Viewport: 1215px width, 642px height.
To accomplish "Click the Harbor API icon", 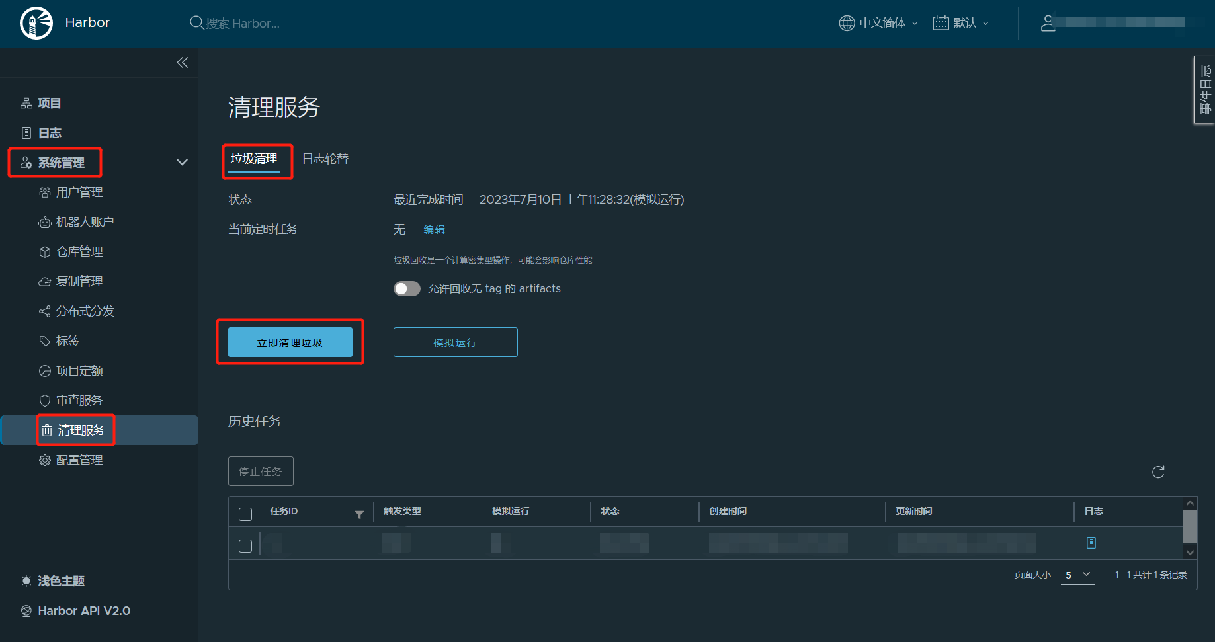I will [x=26, y=611].
